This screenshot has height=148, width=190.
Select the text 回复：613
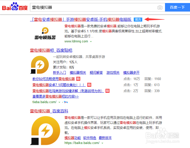[152, 85]
